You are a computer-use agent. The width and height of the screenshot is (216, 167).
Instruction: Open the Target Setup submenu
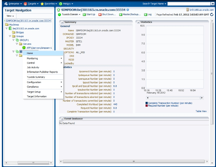(x=43, y=92)
